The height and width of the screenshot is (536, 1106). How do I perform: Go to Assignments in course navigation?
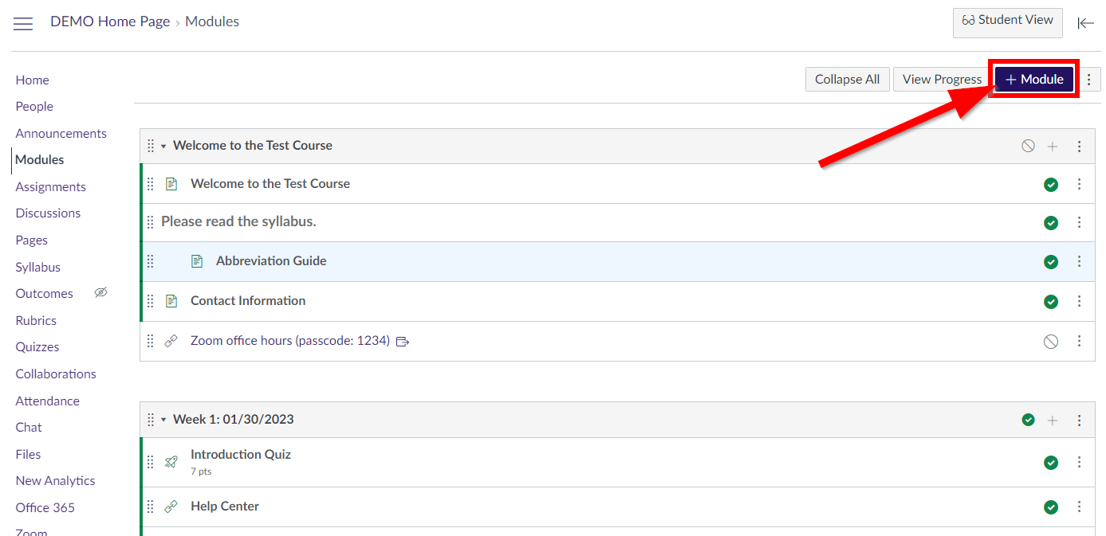[50, 186]
